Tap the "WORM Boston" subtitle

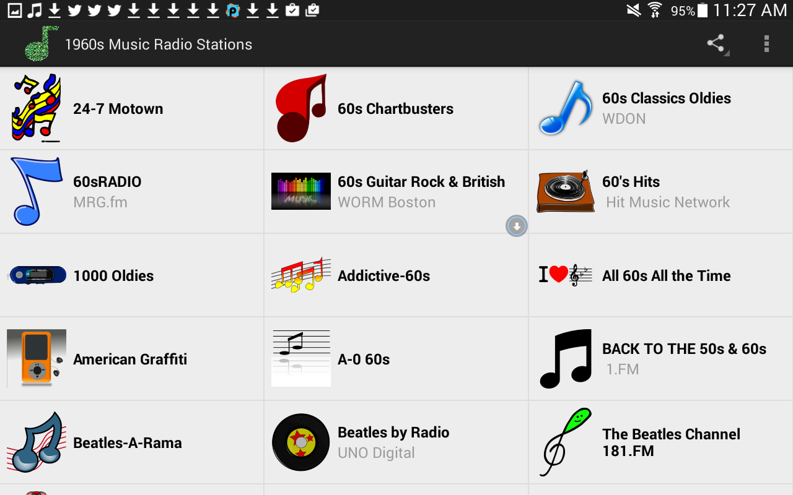pos(387,202)
